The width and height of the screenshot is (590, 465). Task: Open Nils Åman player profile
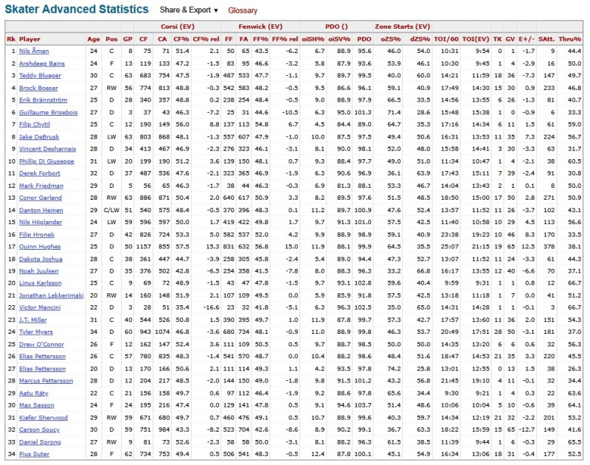[35, 51]
